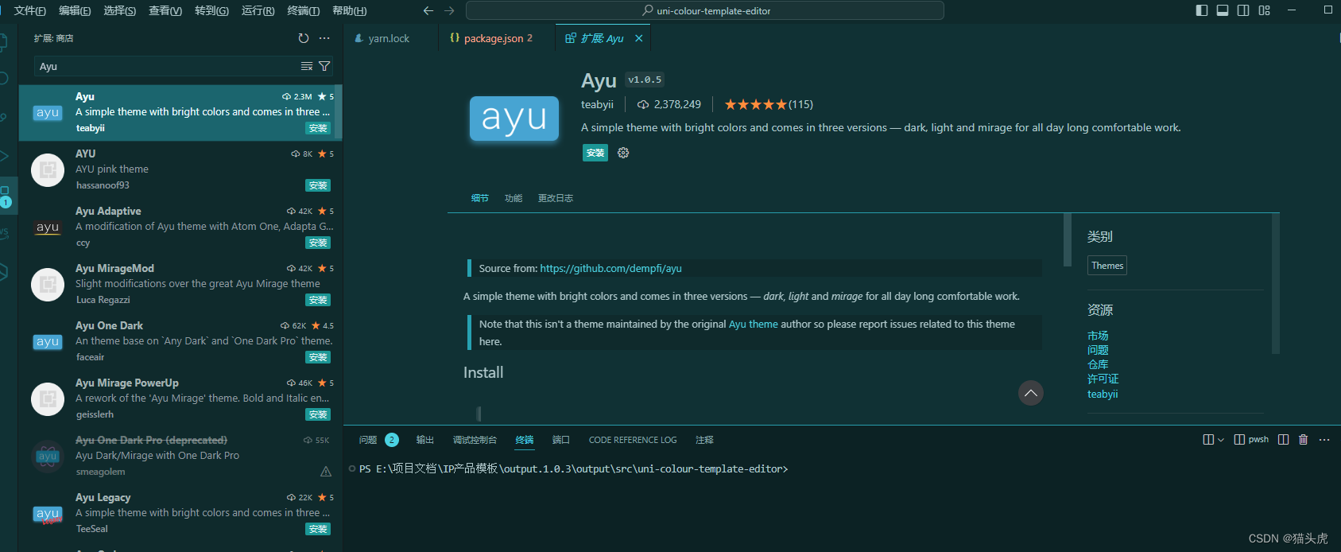Click the gear icon beside Ayu install button
This screenshot has height=552, width=1341.
[x=623, y=153]
